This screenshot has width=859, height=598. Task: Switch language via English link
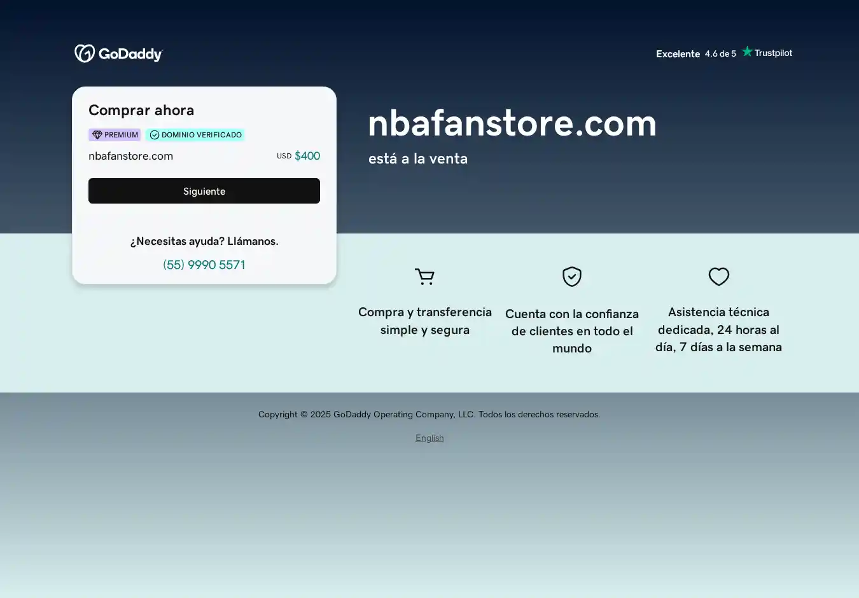[x=429, y=438]
